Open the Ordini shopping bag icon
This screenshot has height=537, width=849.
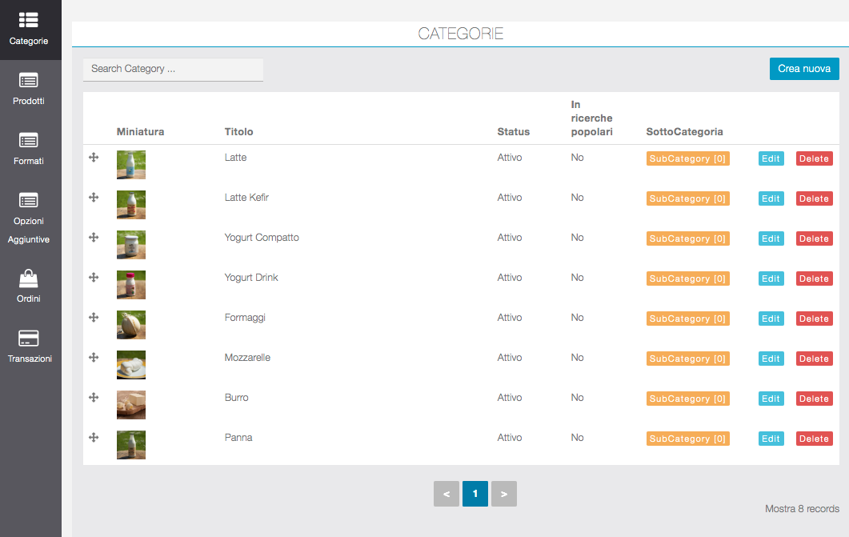pyautogui.click(x=29, y=279)
